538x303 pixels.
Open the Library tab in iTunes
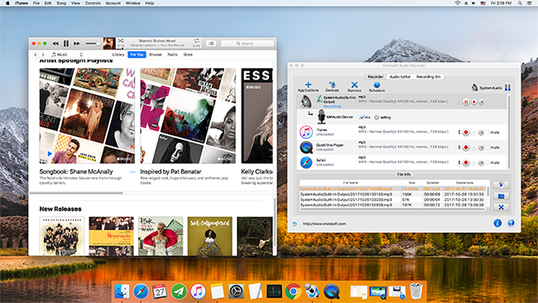118,55
